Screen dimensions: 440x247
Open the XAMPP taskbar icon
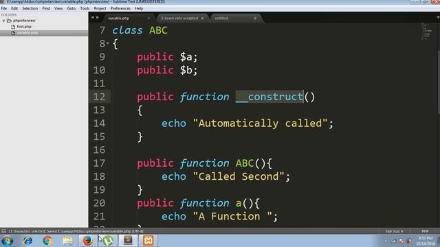(x=148, y=241)
